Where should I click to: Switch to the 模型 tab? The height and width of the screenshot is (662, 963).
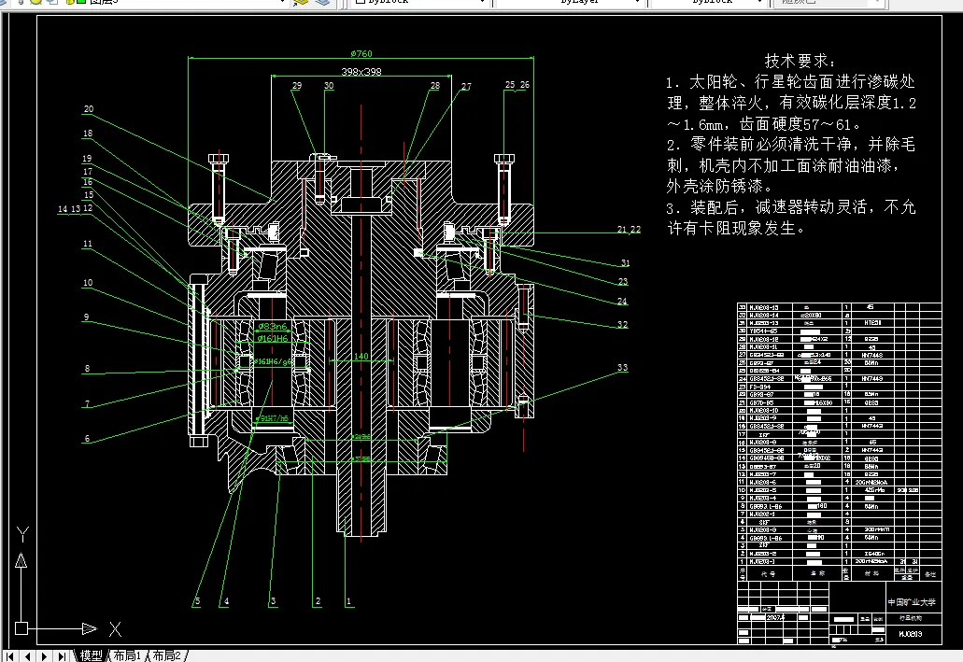91,655
